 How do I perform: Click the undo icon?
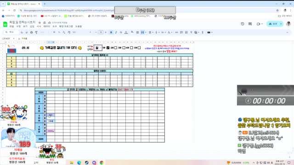22,33
